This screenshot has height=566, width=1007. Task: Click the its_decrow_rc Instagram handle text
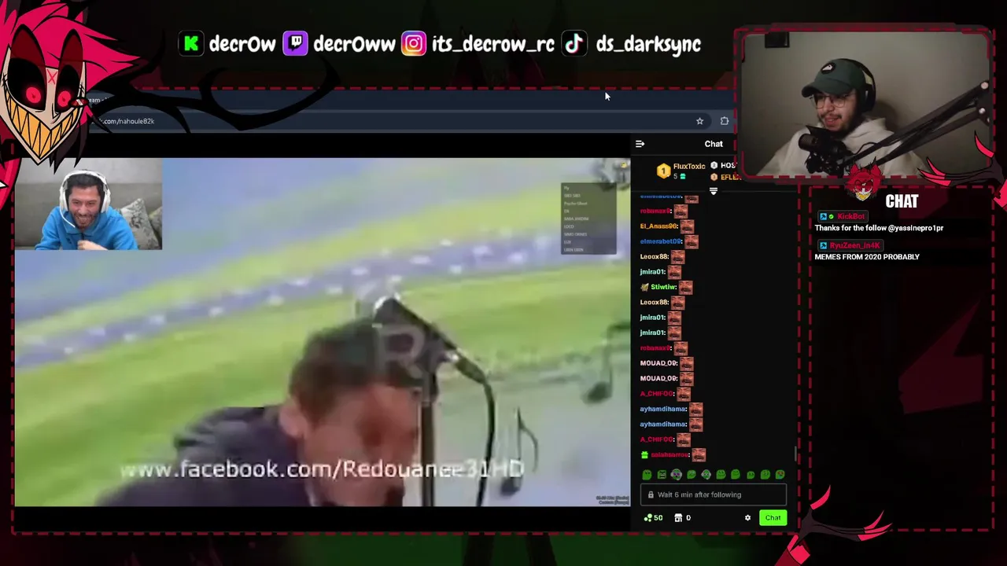[x=493, y=44]
